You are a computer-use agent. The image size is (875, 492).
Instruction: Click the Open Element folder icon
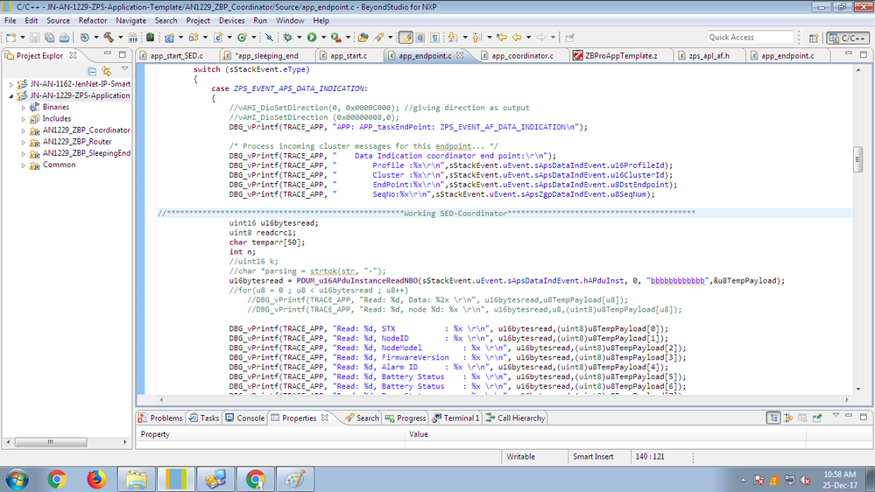pyautogui.click(x=363, y=38)
